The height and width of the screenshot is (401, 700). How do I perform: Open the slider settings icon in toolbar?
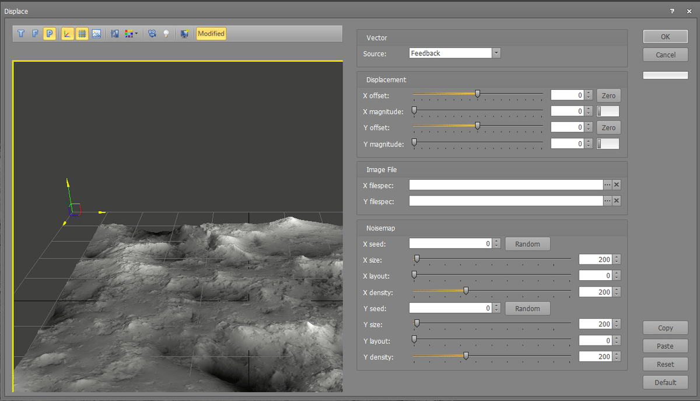114,34
